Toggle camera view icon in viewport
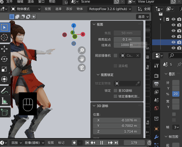This screenshot has height=147, width=182. coord(82,68)
